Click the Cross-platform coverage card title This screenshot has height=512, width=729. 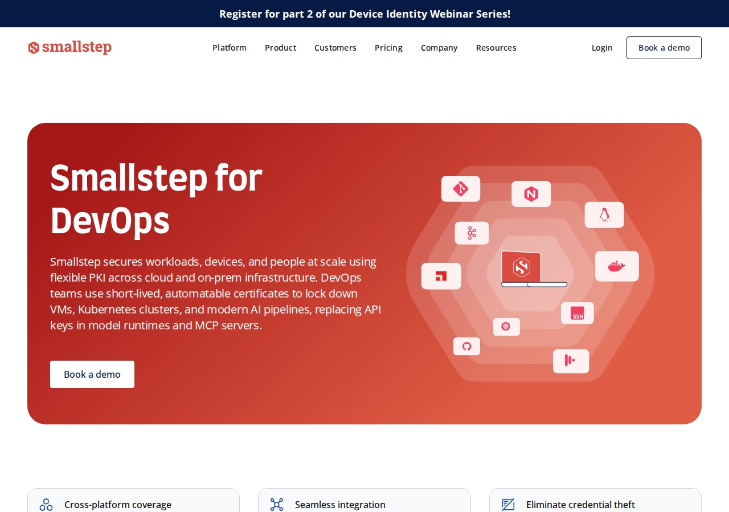click(x=118, y=505)
